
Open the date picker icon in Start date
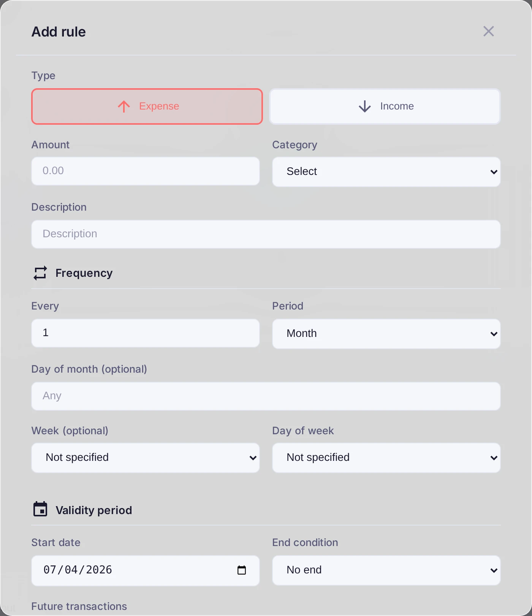(242, 570)
